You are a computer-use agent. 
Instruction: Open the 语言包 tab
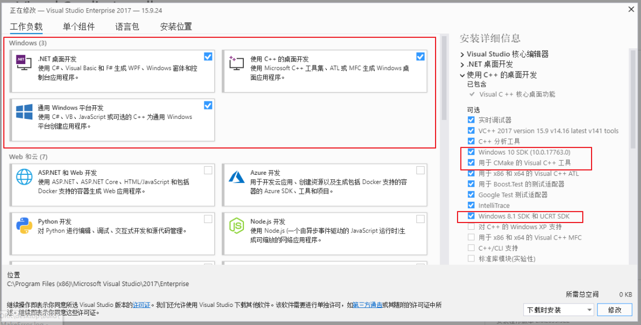pos(127,26)
